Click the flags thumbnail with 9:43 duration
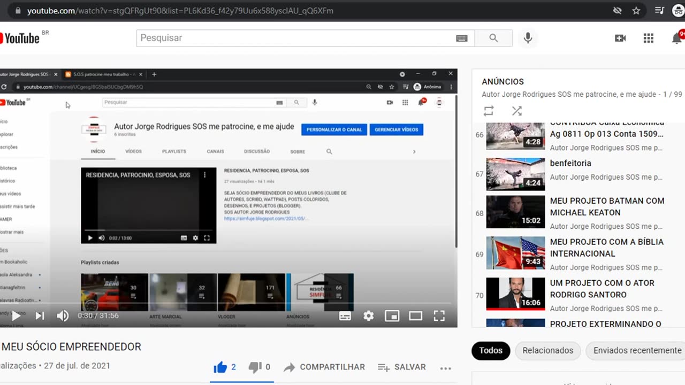Image resolution: width=685 pixels, height=385 pixels. (x=515, y=253)
